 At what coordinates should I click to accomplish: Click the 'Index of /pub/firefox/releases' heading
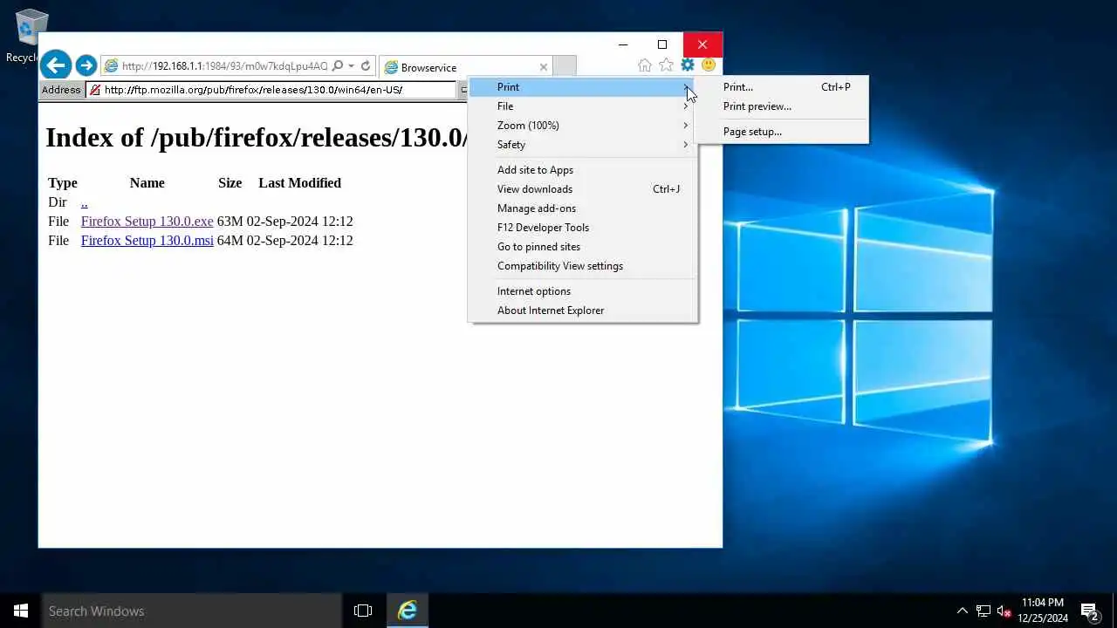(257, 138)
